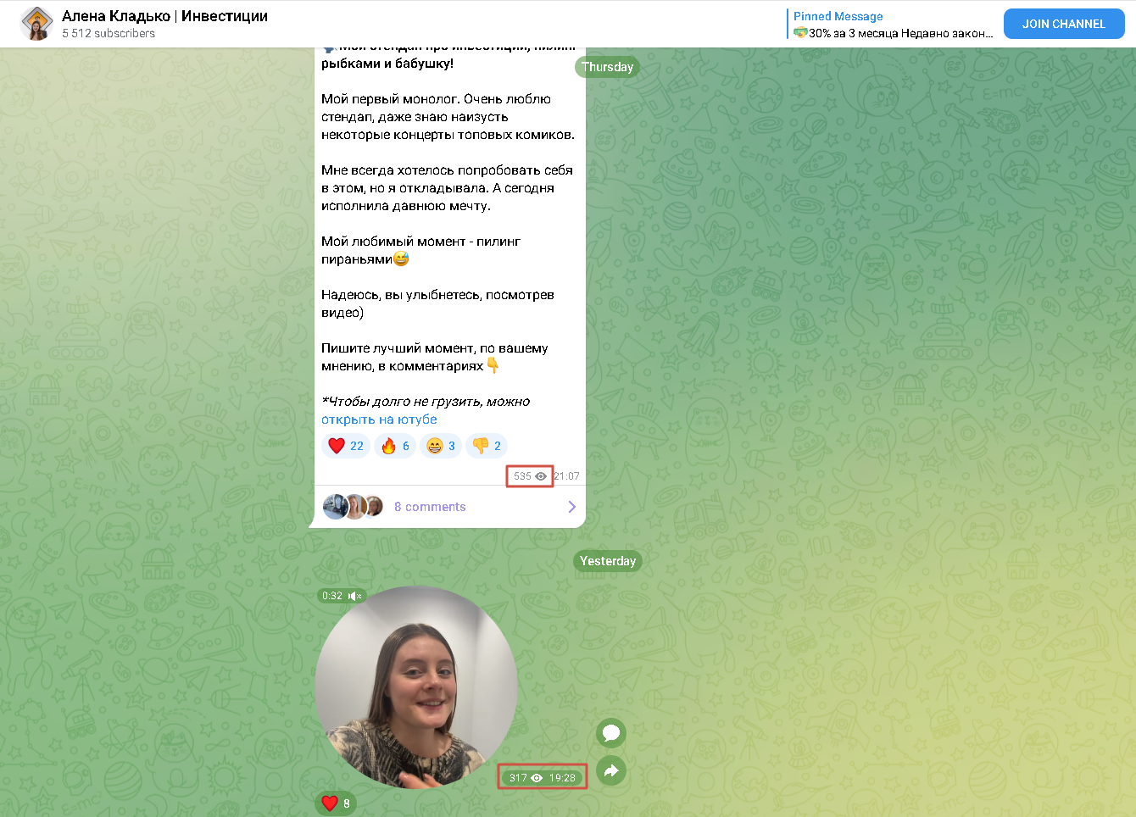React with thumbs down showing 2
Image resolution: width=1136 pixels, height=817 pixels.
487,446
